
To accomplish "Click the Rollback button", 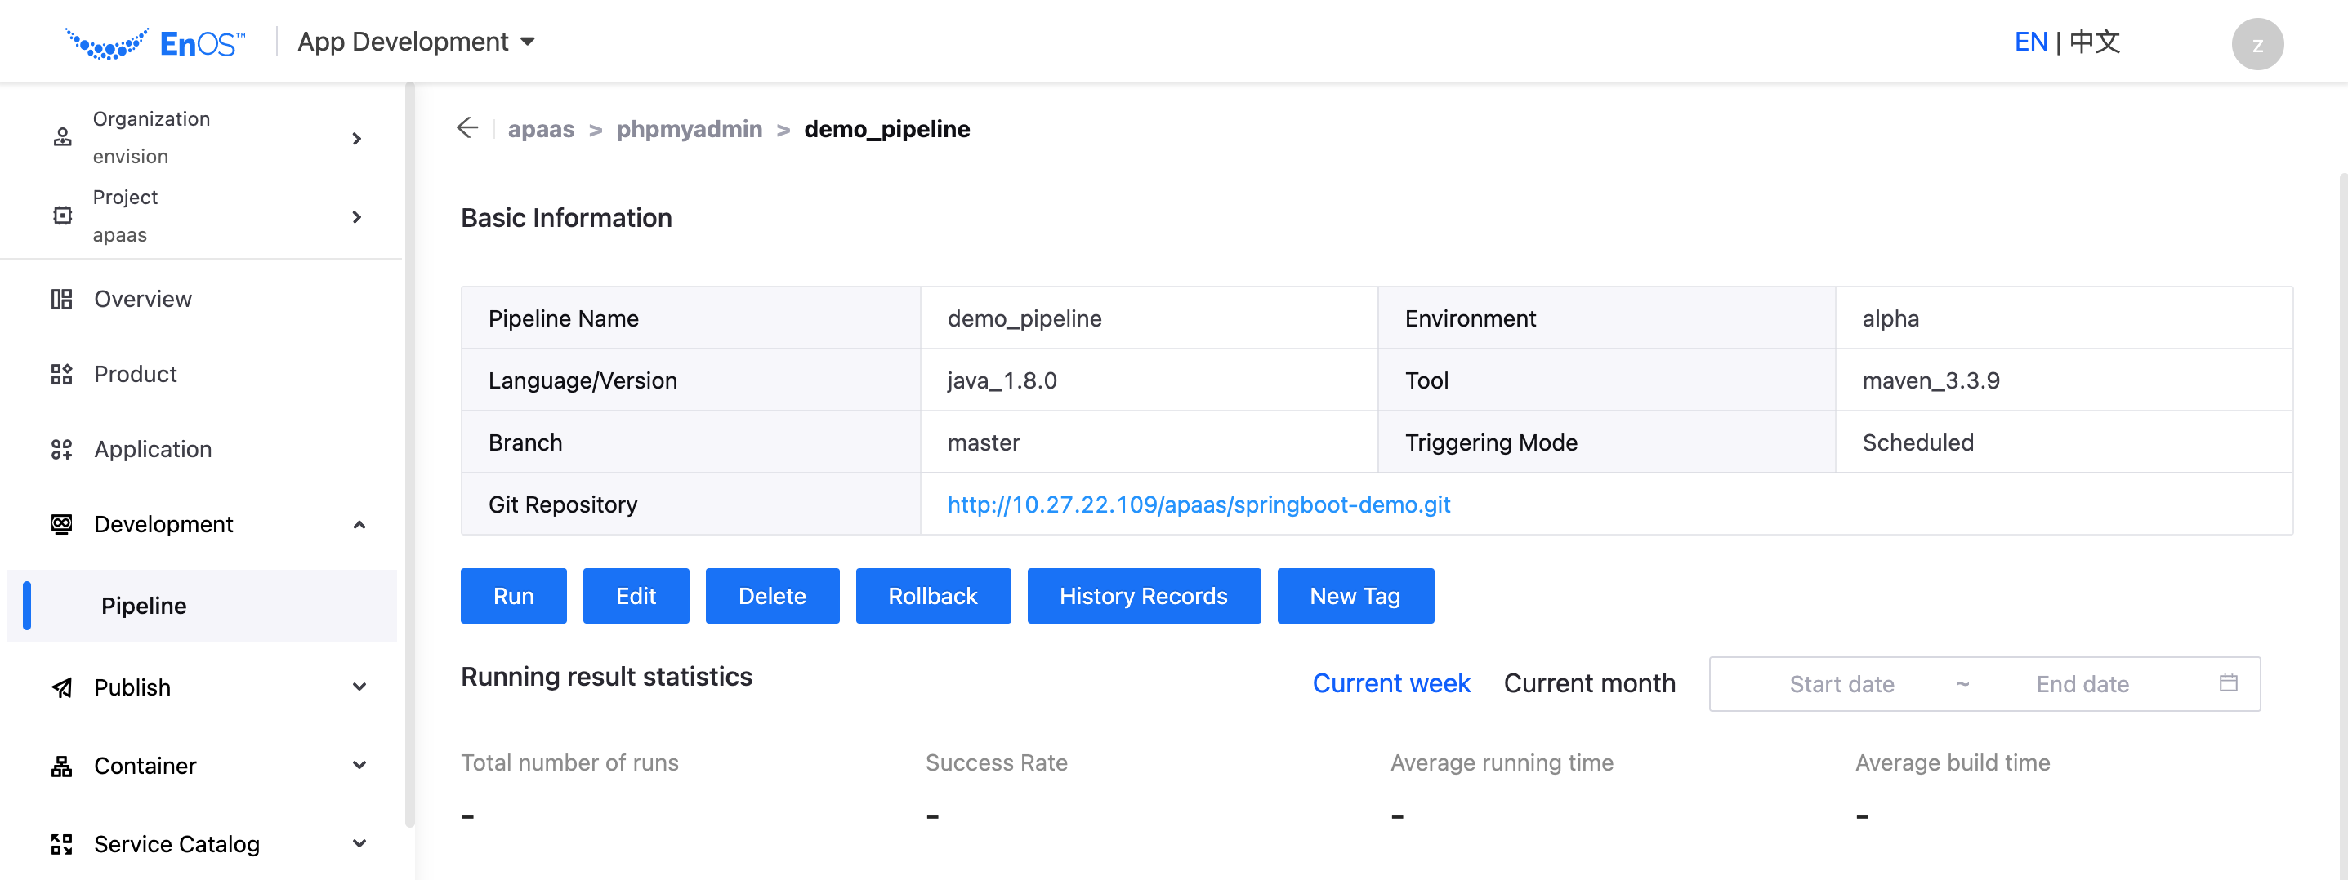I will 932,596.
